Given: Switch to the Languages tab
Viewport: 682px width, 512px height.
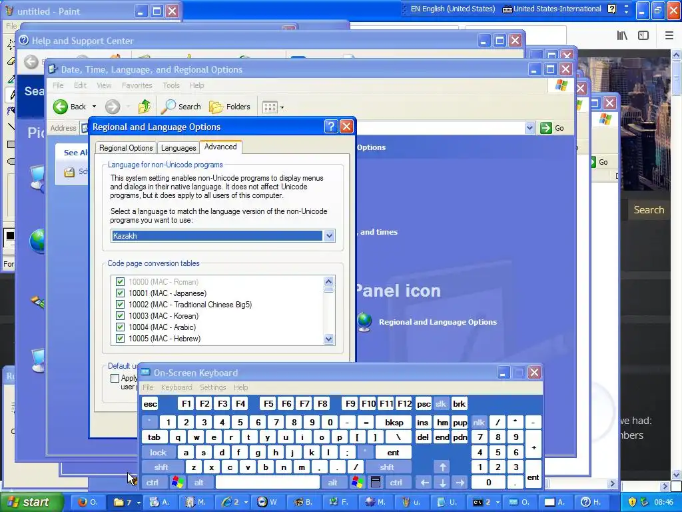Looking at the screenshot, I should 178,148.
